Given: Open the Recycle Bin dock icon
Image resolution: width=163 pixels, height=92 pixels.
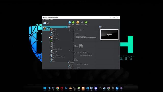Looking at the screenshot, I should pyautogui.click(x=53, y=88).
